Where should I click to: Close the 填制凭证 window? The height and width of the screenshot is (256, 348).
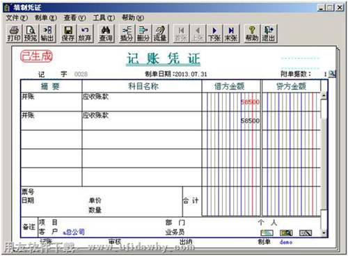(x=340, y=8)
